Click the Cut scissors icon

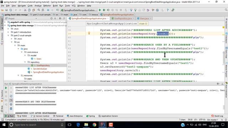click(25, 10)
